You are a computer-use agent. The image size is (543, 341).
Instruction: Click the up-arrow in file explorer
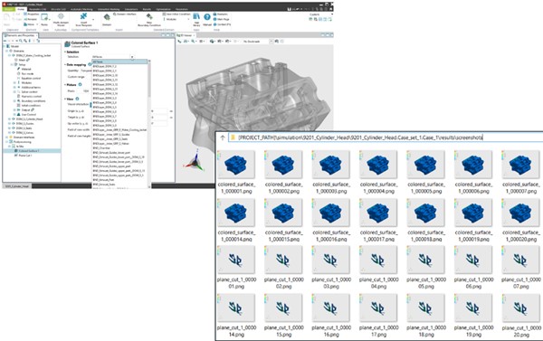pos(223,137)
